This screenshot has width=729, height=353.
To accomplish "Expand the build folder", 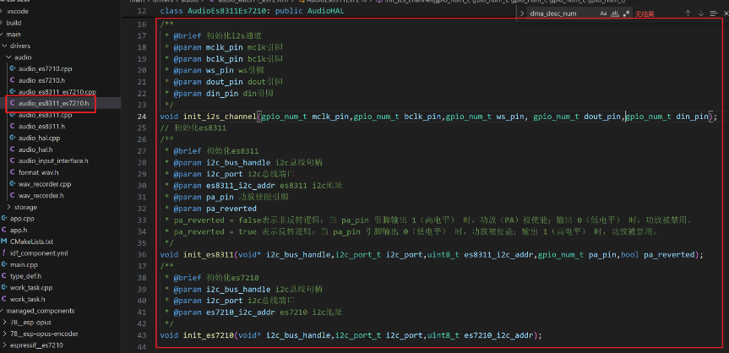I will point(14,23).
